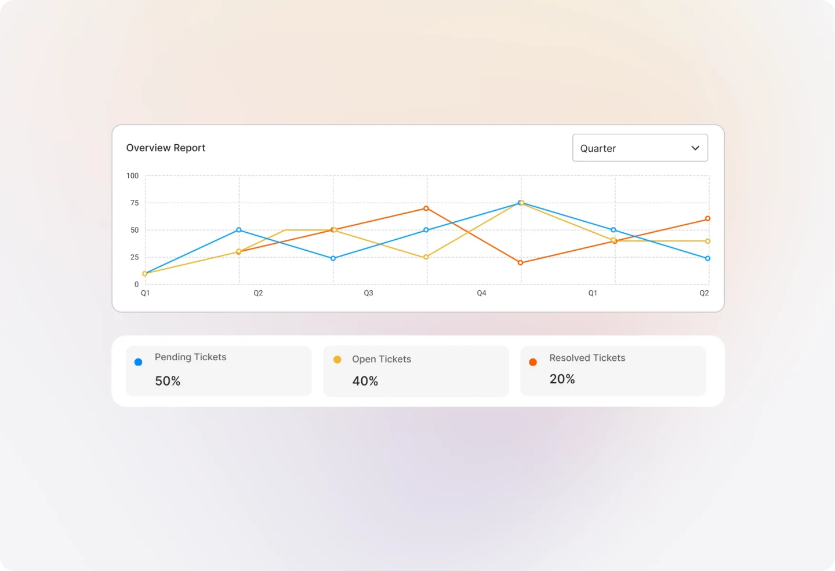Open the Quarter period dropdown
Image resolution: width=835 pixels, height=571 pixels.
point(640,148)
